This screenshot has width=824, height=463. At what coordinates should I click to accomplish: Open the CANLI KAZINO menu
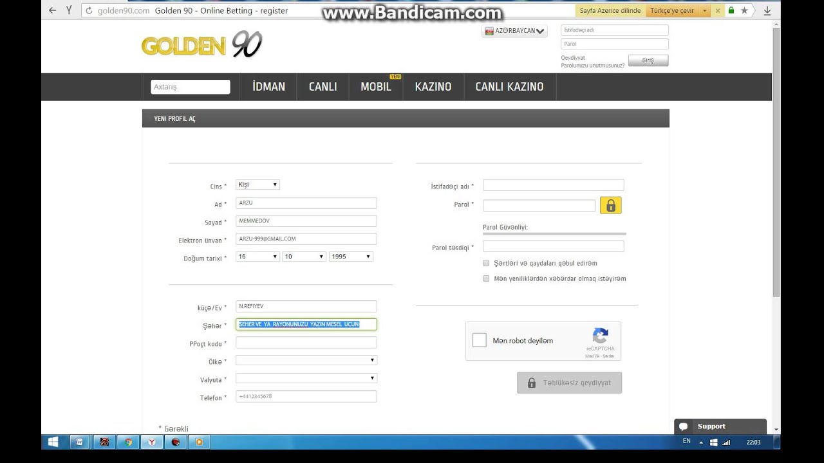coord(509,87)
